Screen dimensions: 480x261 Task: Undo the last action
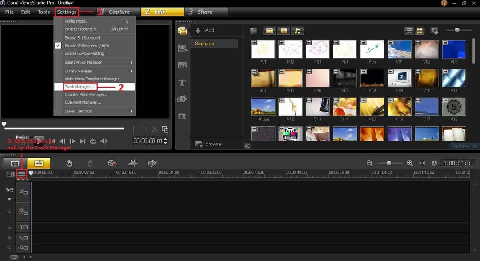tap(70, 163)
